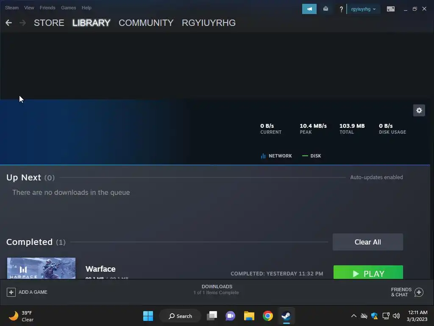Click the Up Next heading
Screen dimensions: 434x326
24,177
